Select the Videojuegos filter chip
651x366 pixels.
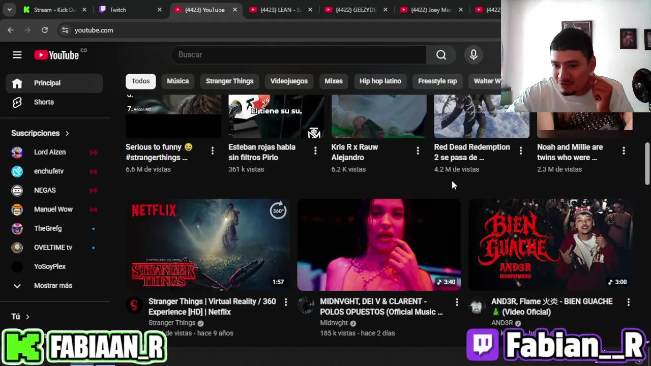(x=289, y=81)
